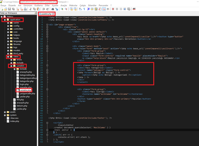Click the Open file toolbar icon
Viewport: 199px width, 146px height.
[6, 9]
